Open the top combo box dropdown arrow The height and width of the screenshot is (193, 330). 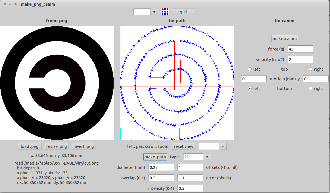tap(154, 12)
